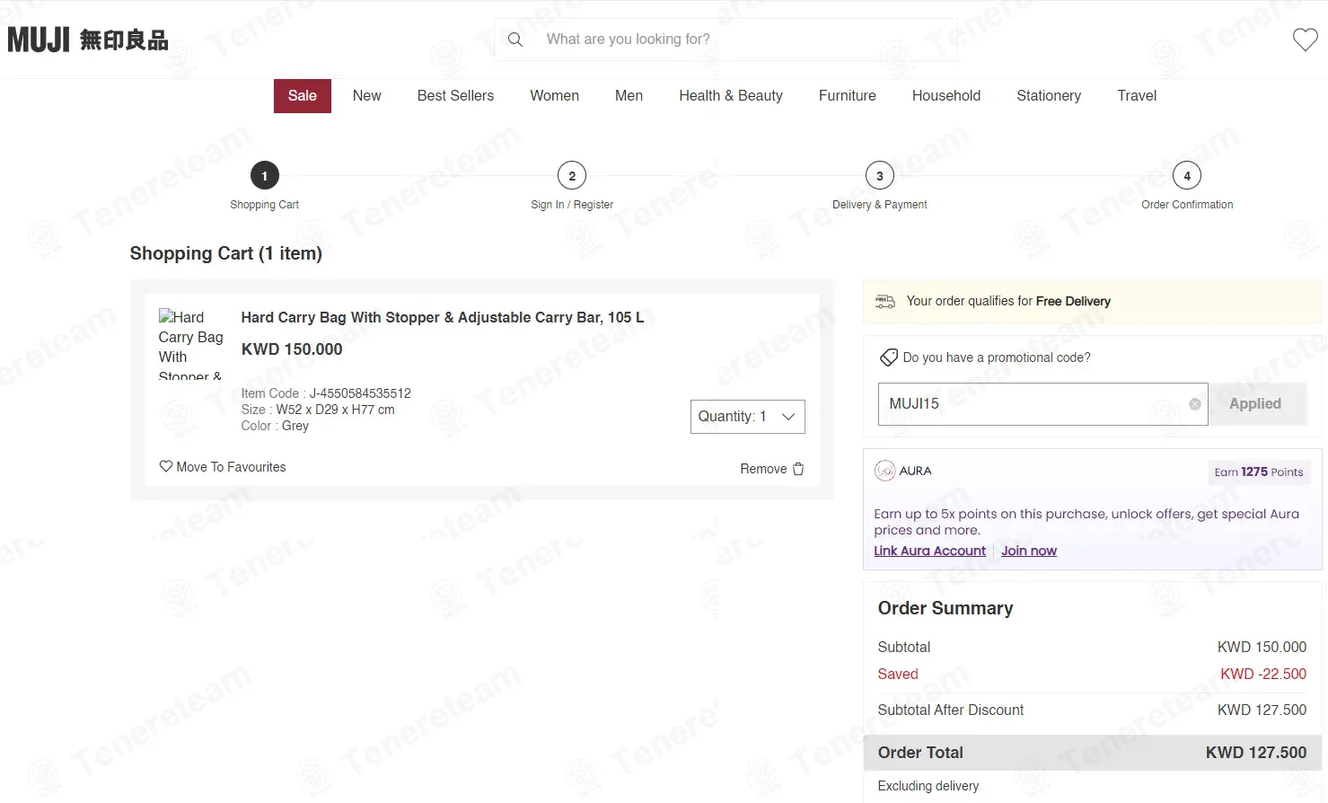Click step 1 Shopping Cart circle
Image resolution: width=1328 pixels, height=803 pixels.
tap(264, 176)
